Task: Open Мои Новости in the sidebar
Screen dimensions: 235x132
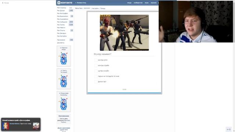Action: pyautogui.click(x=61, y=27)
